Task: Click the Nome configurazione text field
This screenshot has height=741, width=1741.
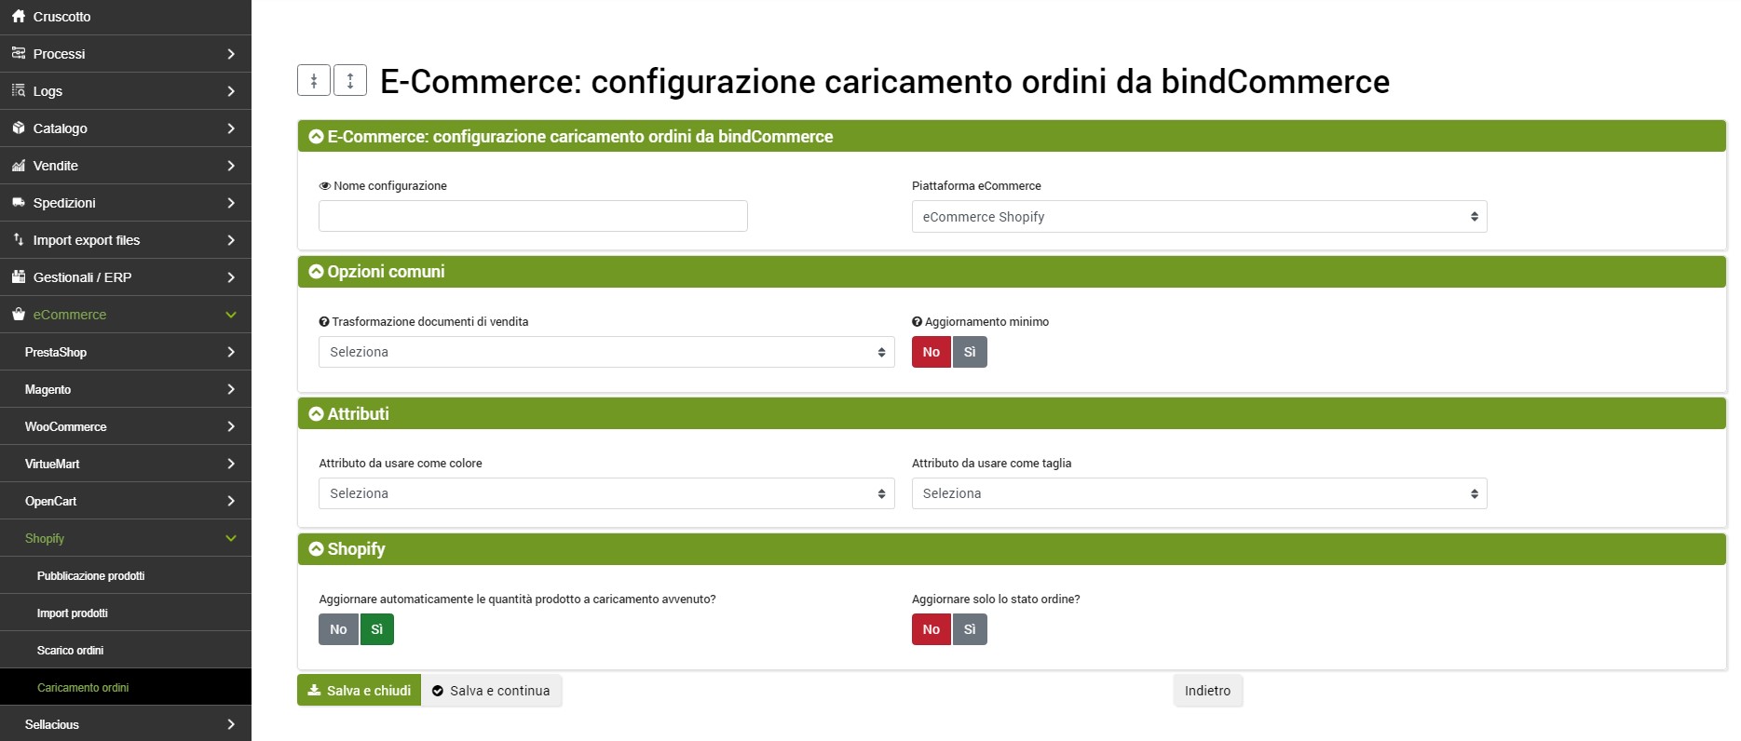Action: [x=533, y=216]
